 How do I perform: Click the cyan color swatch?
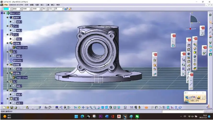6,9
